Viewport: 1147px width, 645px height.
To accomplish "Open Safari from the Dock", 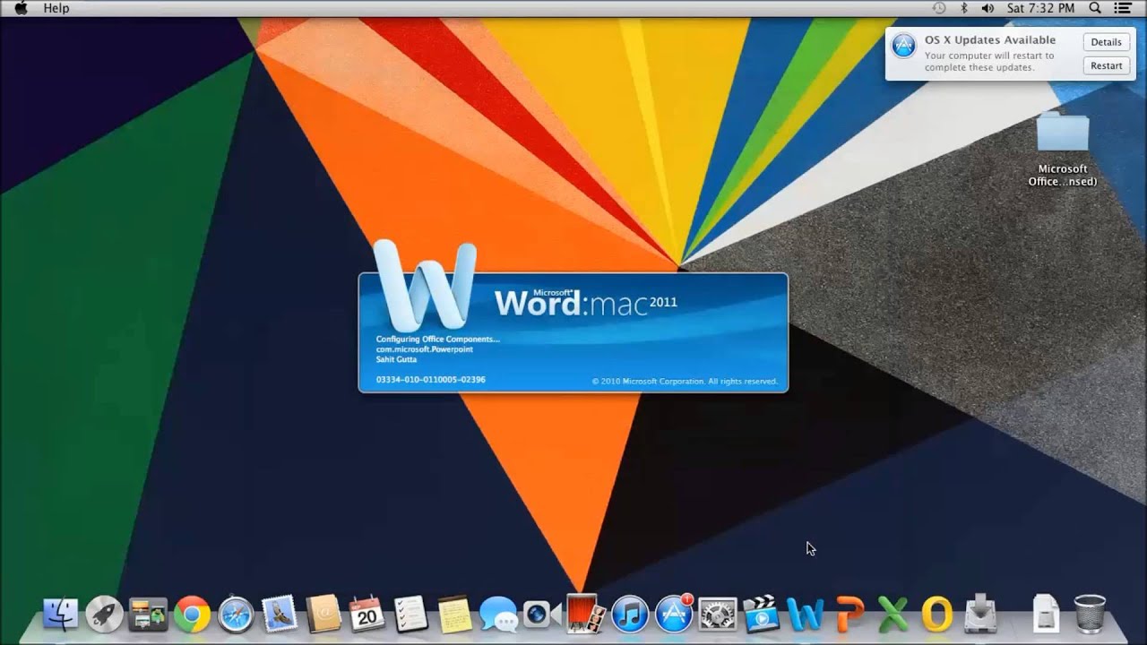I will point(236,615).
